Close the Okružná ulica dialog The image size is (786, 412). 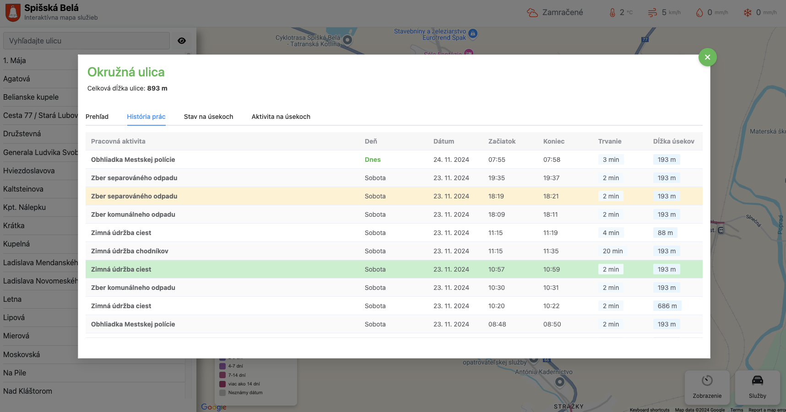(x=707, y=57)
